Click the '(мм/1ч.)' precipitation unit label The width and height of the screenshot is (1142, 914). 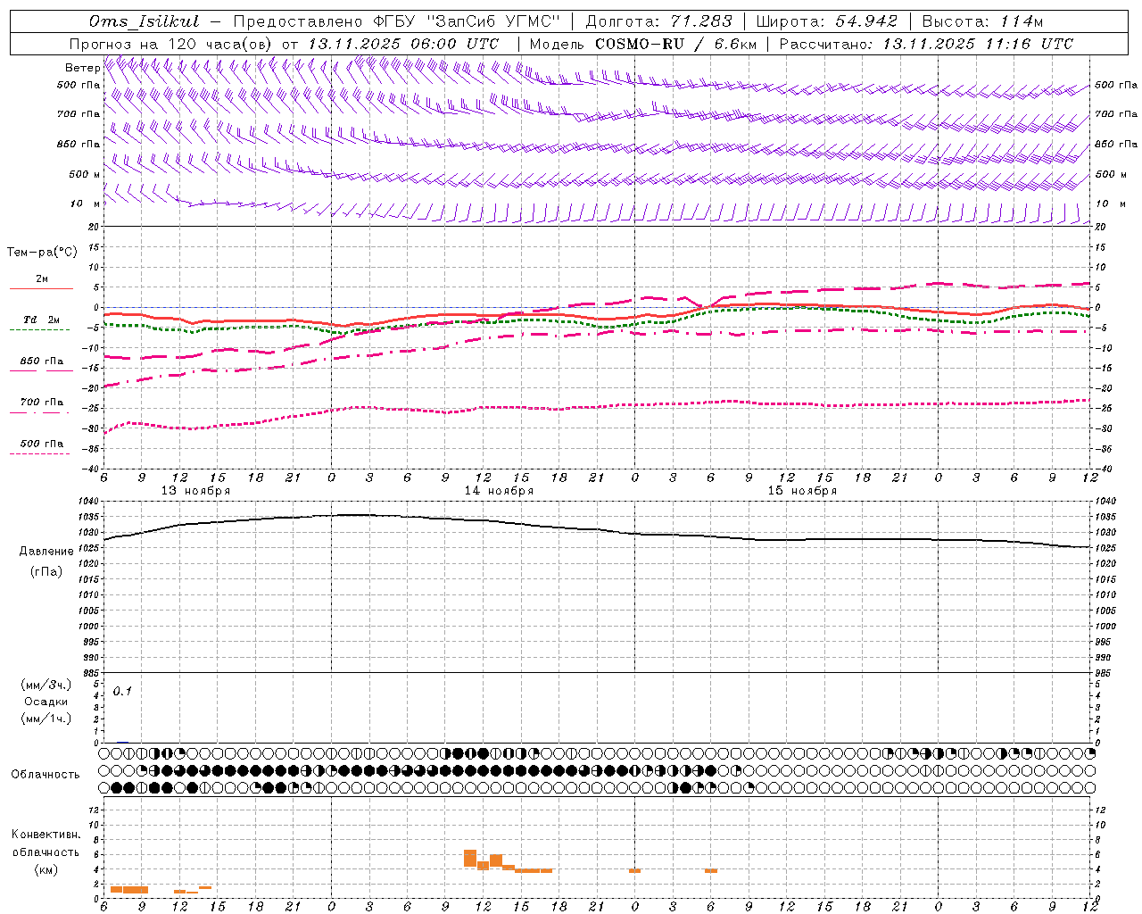point(46,719)
